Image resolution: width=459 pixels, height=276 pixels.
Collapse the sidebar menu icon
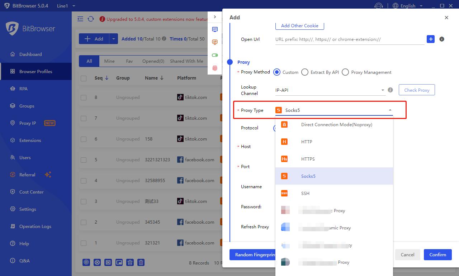(x=80, y=19)
